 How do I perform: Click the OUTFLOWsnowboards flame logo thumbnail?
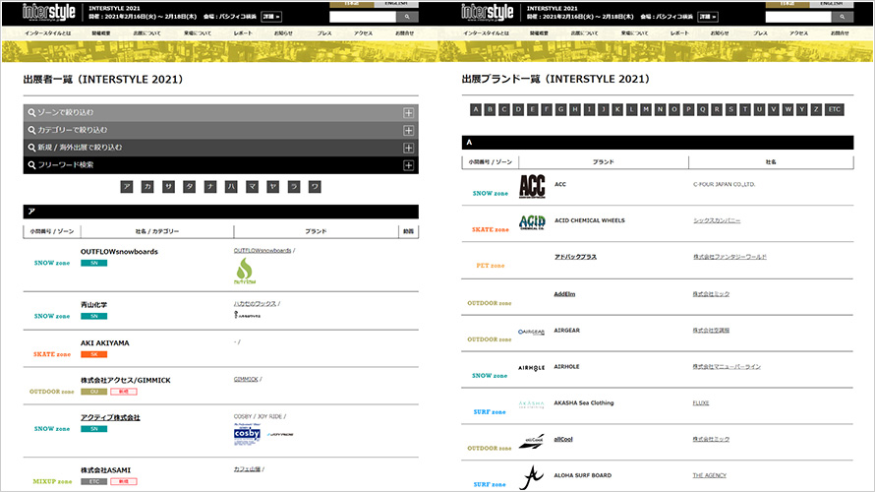point(245,271)
